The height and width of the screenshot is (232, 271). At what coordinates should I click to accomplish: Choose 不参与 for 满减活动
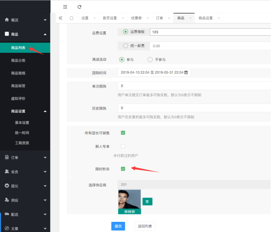(x=150, y=59)
